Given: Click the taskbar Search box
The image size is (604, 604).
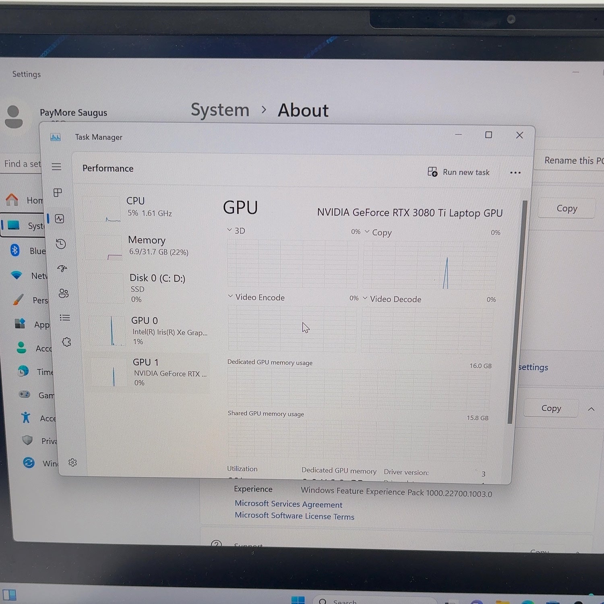Looking at the screenshot, I should 374,600.
